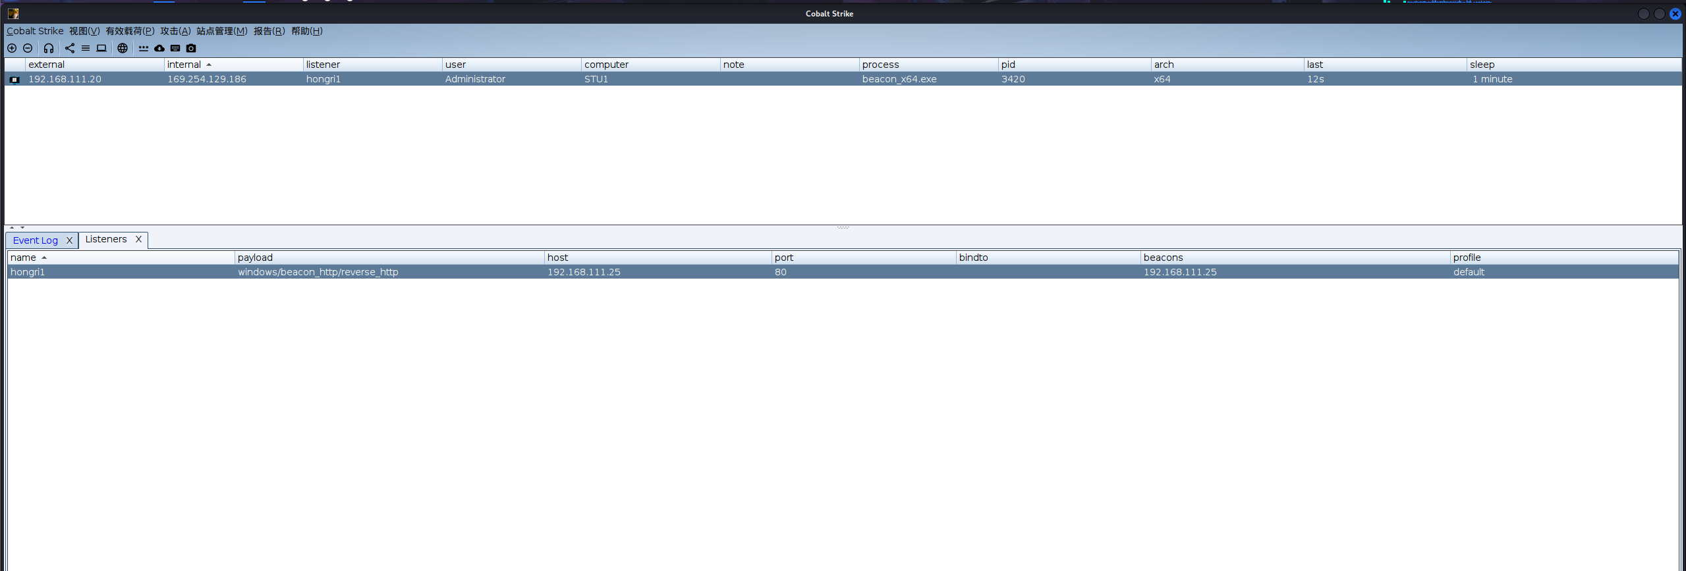Open the 视图(V) menu
1686x571 pixels.
(x=84, y=31)
